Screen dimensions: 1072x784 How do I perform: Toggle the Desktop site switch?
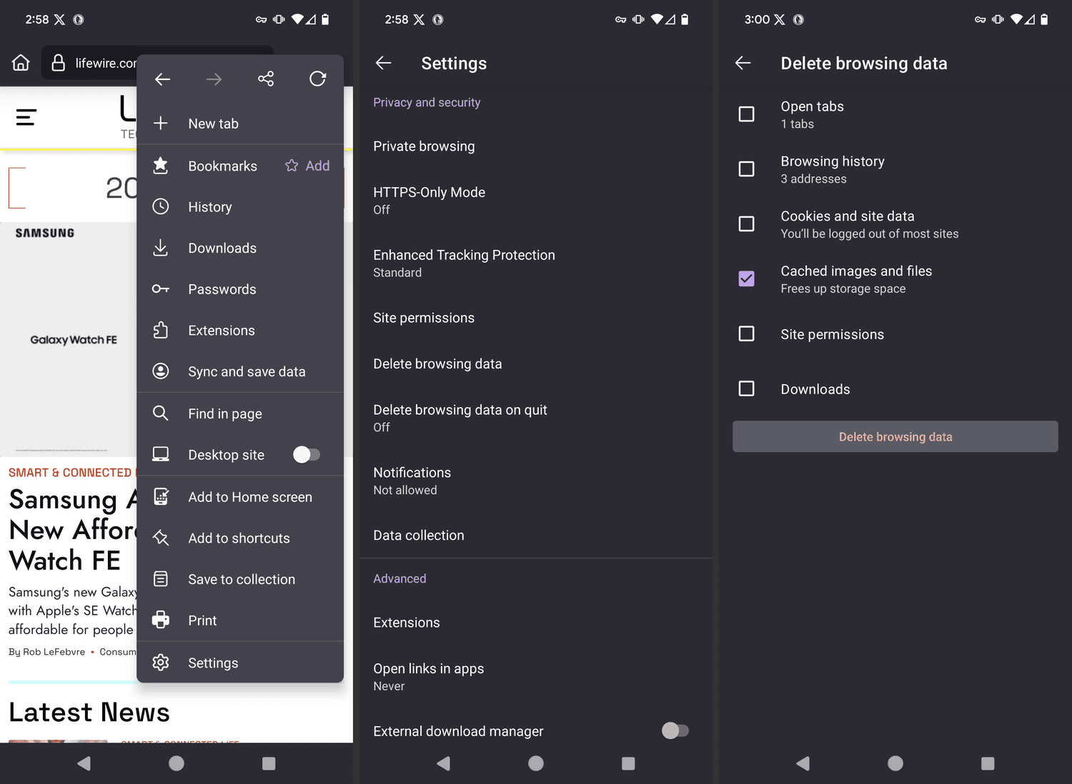307,455
